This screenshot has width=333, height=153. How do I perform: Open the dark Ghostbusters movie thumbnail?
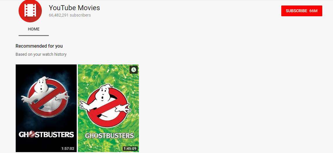(x=46, y=108)
